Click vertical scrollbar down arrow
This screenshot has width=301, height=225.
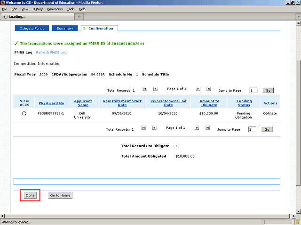point(299,211)
